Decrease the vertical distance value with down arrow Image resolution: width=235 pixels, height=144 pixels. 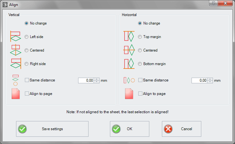pos(97,82)
